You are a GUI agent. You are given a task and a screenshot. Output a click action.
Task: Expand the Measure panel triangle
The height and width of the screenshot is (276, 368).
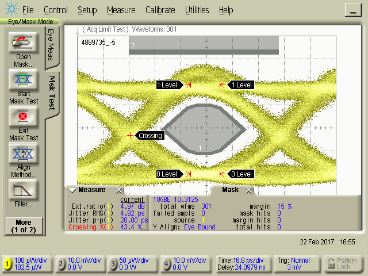tap(71, 190)
